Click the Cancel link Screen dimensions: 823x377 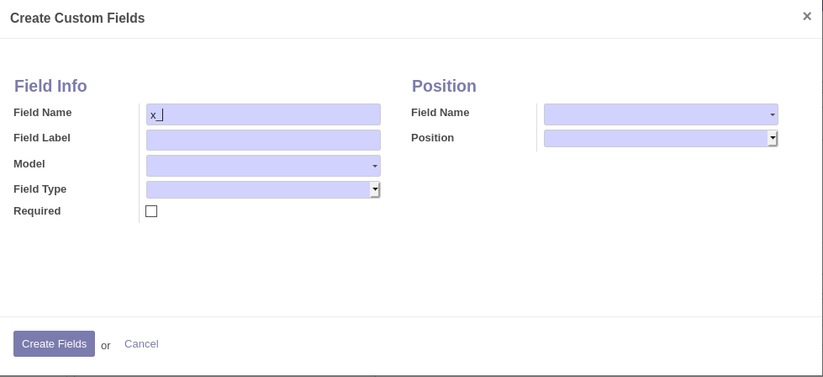click(141, 343)
